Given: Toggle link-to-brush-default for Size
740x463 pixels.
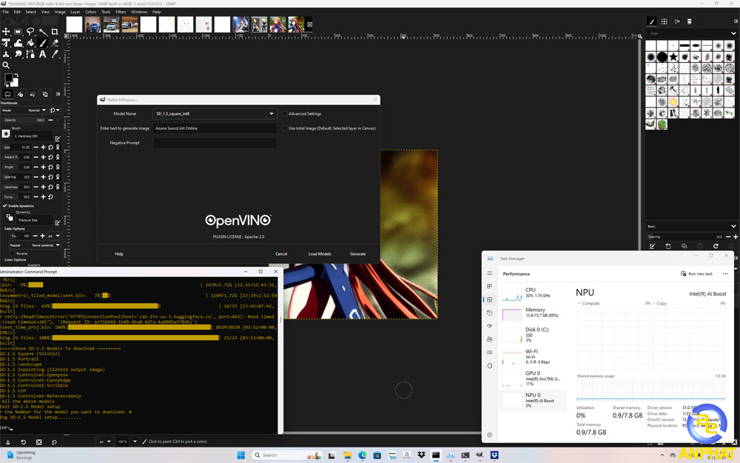Looking at the screenshot, I should point(58,147).
